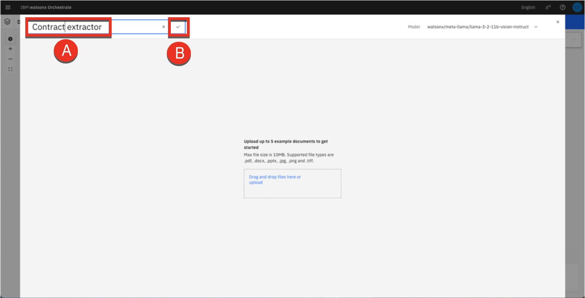Click the upload link in drop zone
The width and height of the screenshot is (585, 298).
pyautogui.click(x=255, y=183)
